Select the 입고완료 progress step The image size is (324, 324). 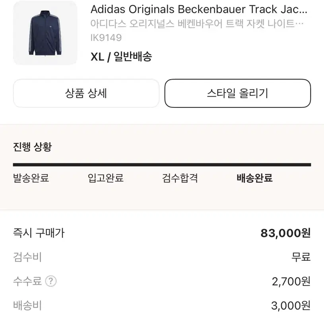(x=106, y=178)
